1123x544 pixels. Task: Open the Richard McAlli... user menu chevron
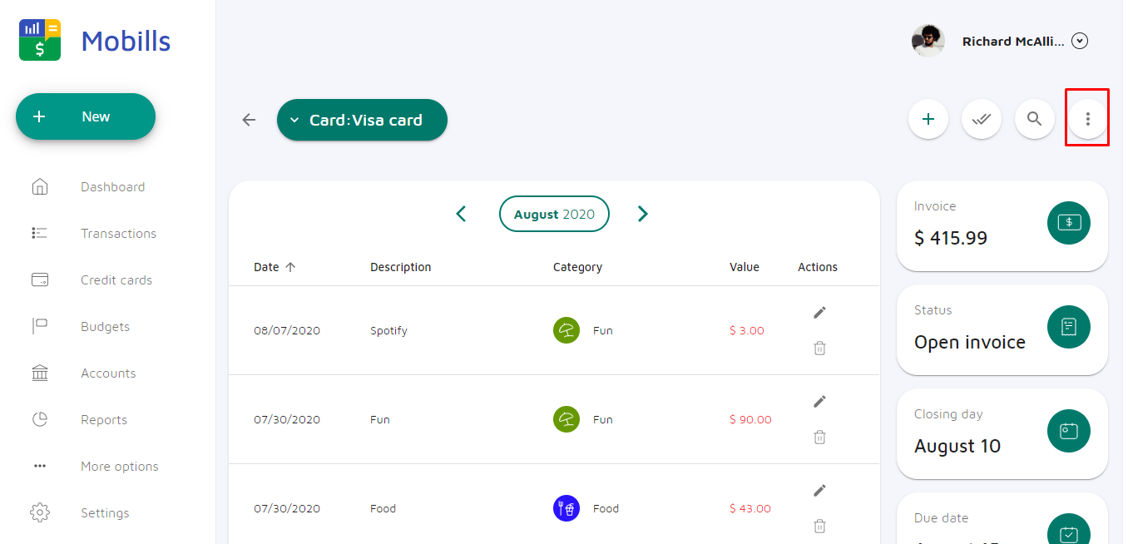coord(1080,41)
